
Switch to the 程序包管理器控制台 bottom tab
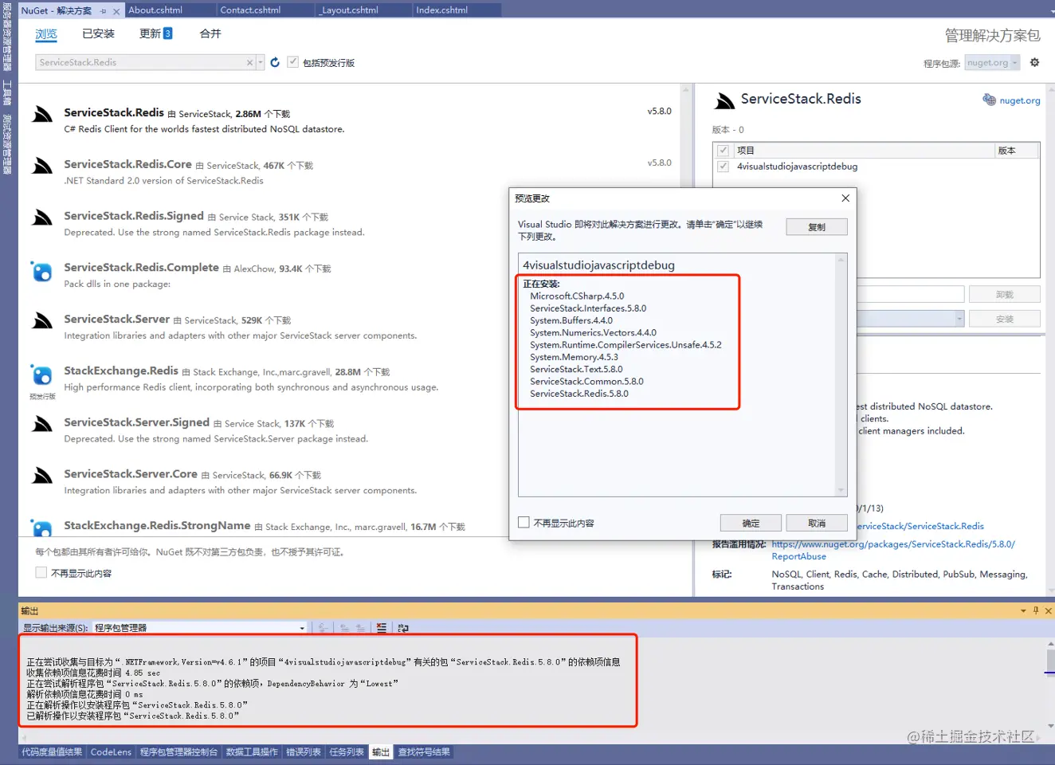178,751
